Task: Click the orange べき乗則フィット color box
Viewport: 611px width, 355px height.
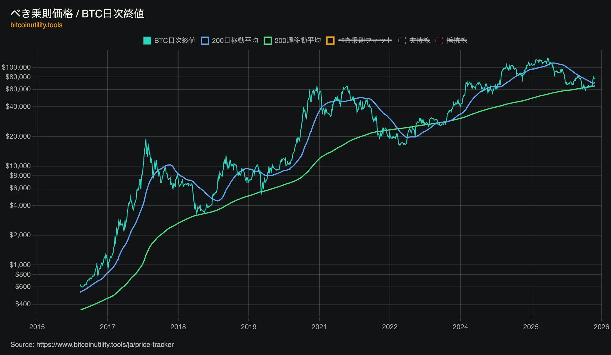Action: click(330, 41)
